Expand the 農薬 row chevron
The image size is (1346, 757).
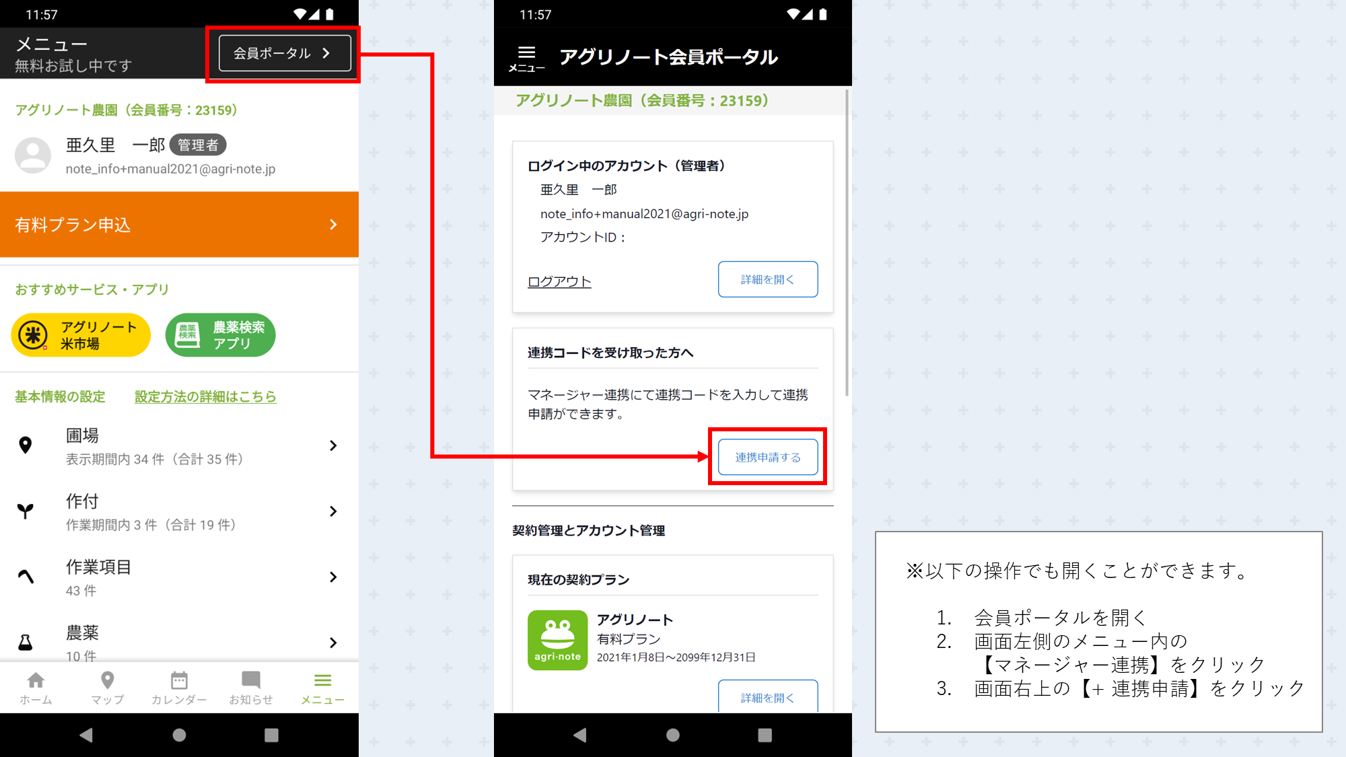[x=333, y=643]
